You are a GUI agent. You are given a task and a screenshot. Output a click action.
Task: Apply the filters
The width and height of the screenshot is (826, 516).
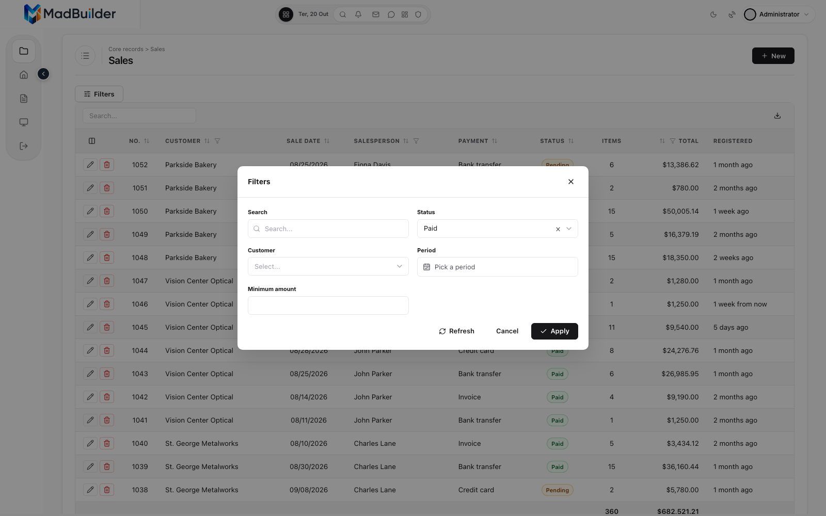point(554,331)
